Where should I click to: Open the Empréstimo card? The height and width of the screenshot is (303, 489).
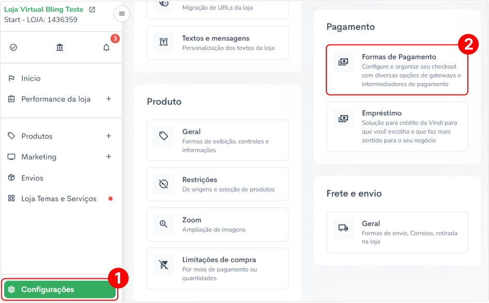click(397, 126)
